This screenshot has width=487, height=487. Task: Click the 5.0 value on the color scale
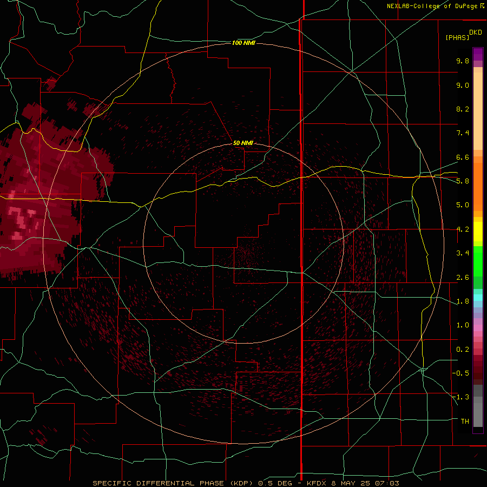coord(463,205)
